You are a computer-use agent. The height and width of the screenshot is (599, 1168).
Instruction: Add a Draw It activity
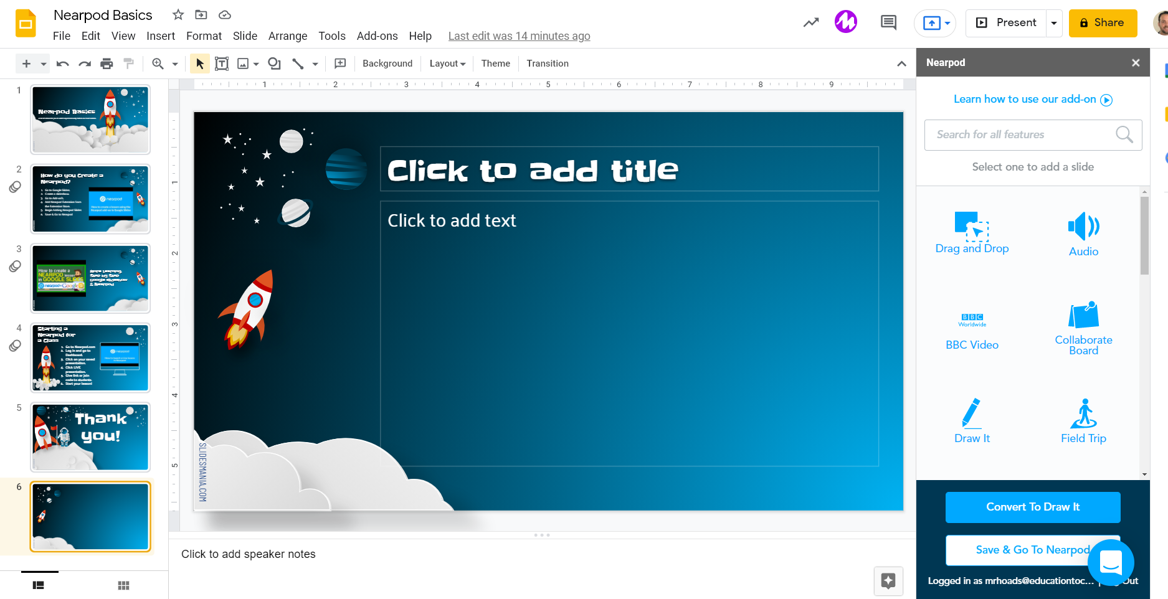pos(972,421)
